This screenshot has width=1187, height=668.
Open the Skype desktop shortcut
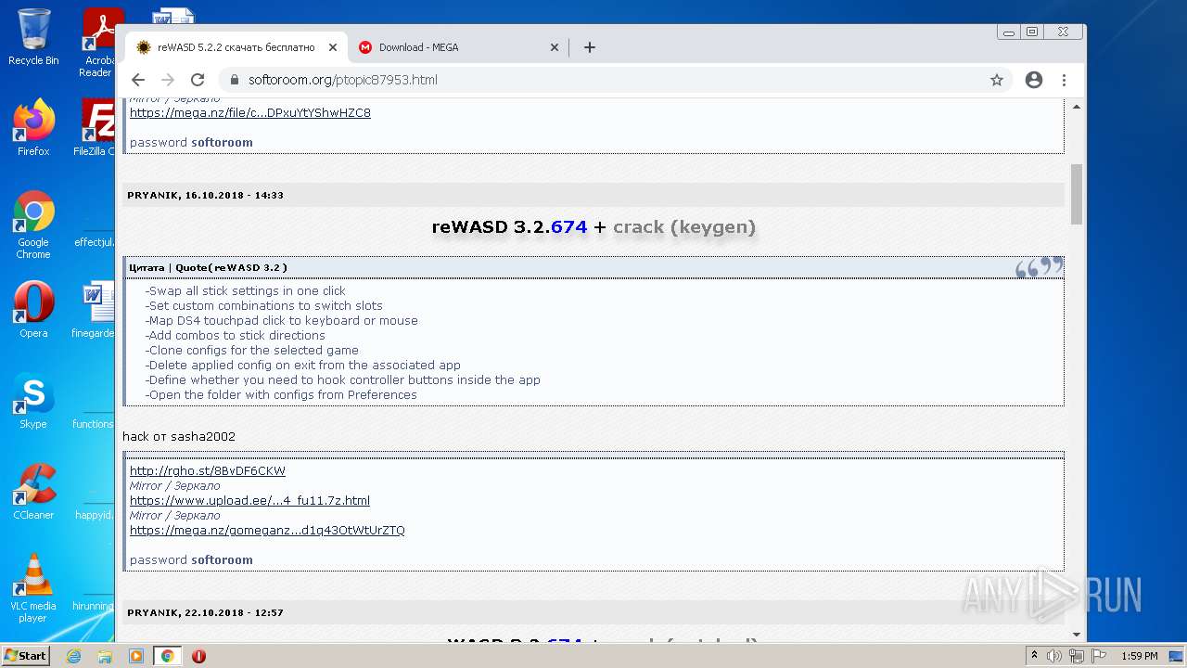33,400
